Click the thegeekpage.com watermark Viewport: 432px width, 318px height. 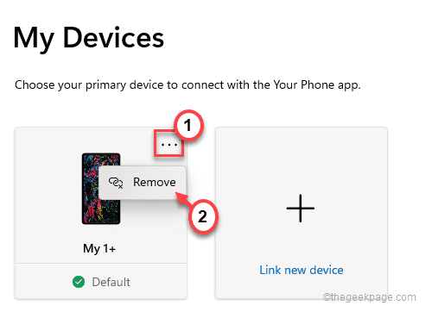369,296
